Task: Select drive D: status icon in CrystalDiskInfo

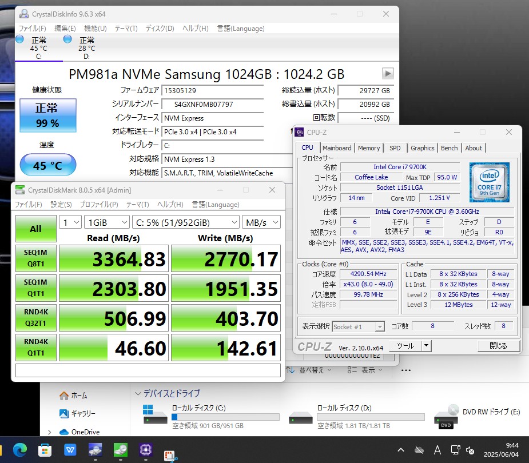Action: click(67, 39)
